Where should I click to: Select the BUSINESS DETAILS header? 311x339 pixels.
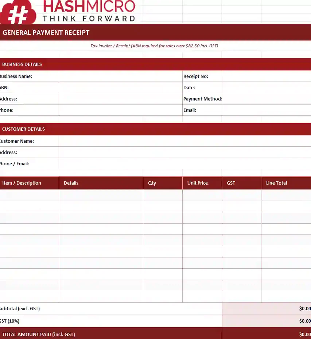(155, 64)
